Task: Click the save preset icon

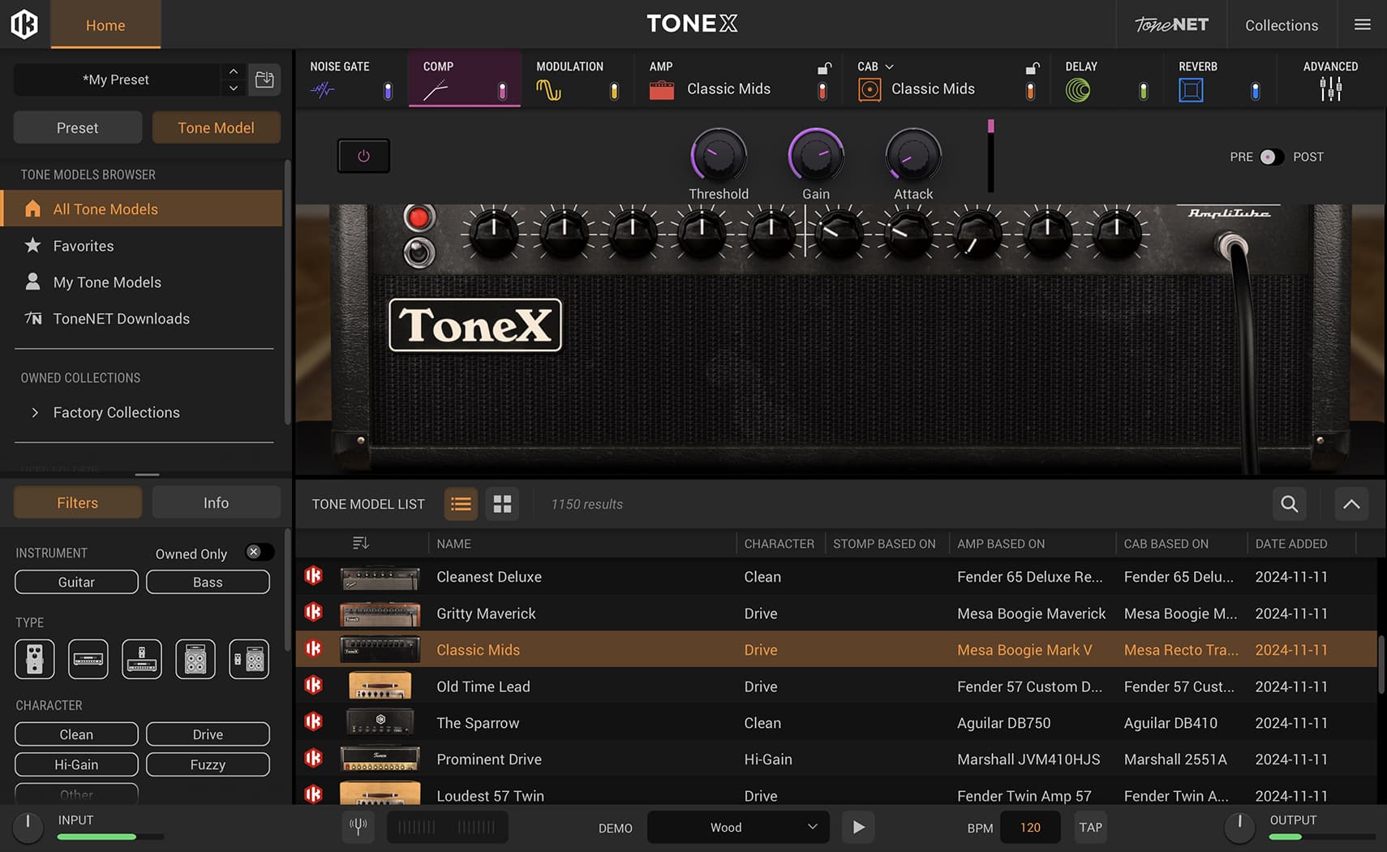Action: 264,80
